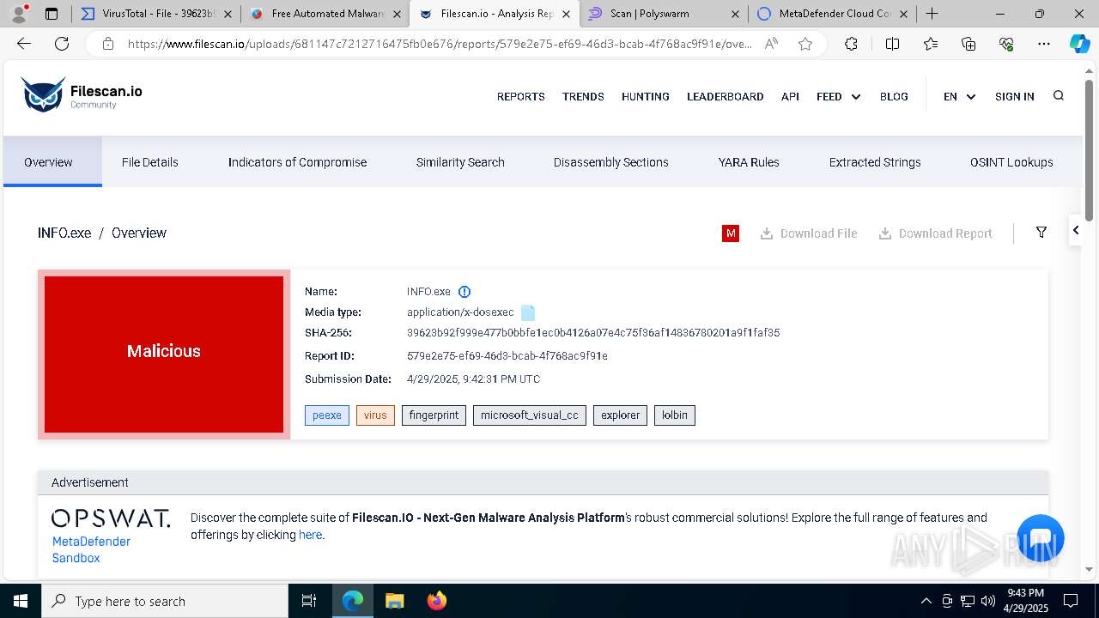Open settings and more ellipsis menu
The width and height of the screenshot is (1099, 618).
click(1043, 44)
